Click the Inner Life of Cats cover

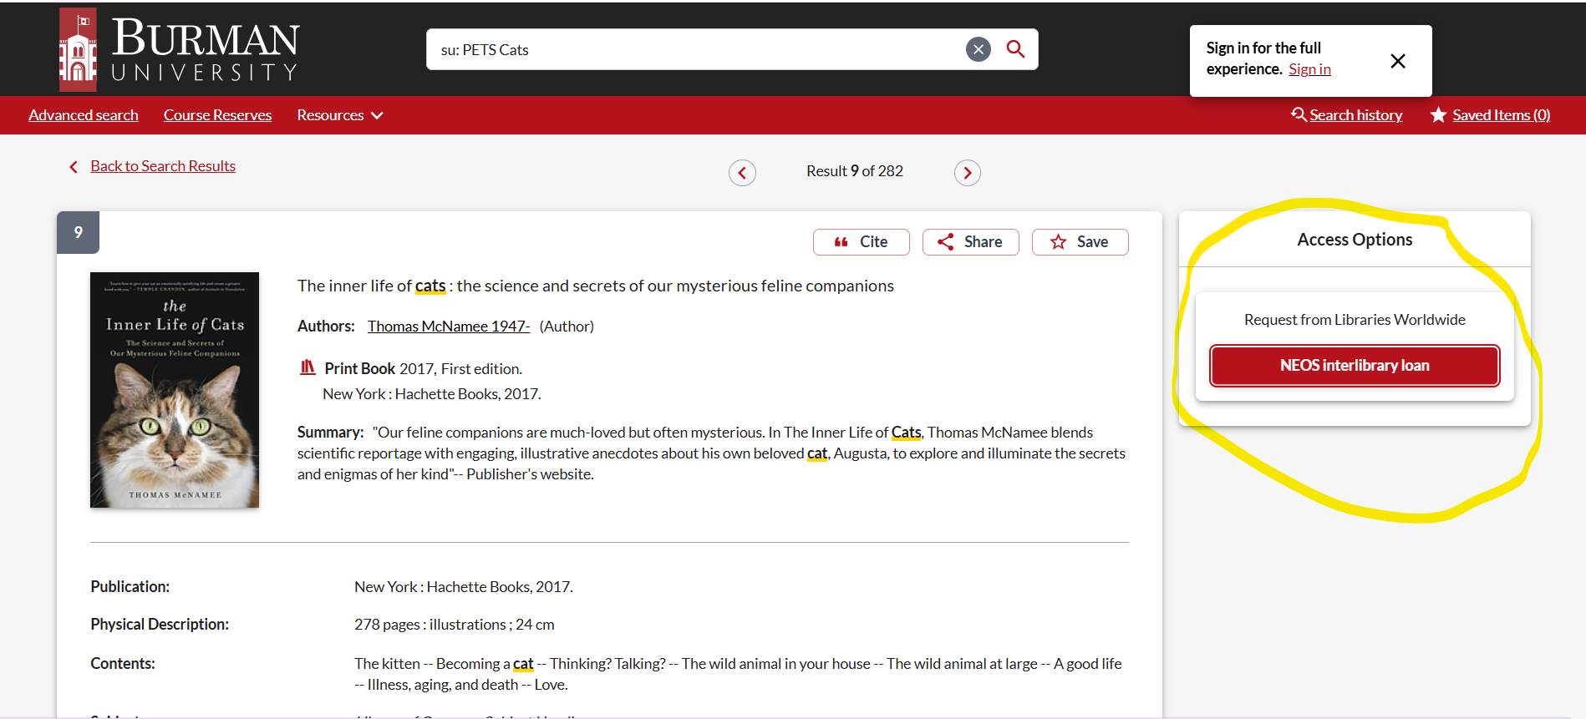175,390
